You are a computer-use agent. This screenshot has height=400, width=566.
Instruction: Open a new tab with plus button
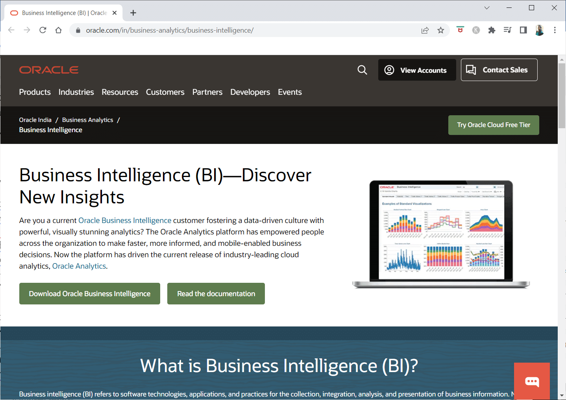[x=133, y=13]
